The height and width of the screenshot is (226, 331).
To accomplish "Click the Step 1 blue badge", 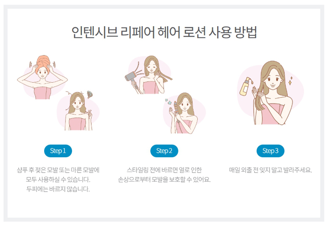I will [58, 151].
